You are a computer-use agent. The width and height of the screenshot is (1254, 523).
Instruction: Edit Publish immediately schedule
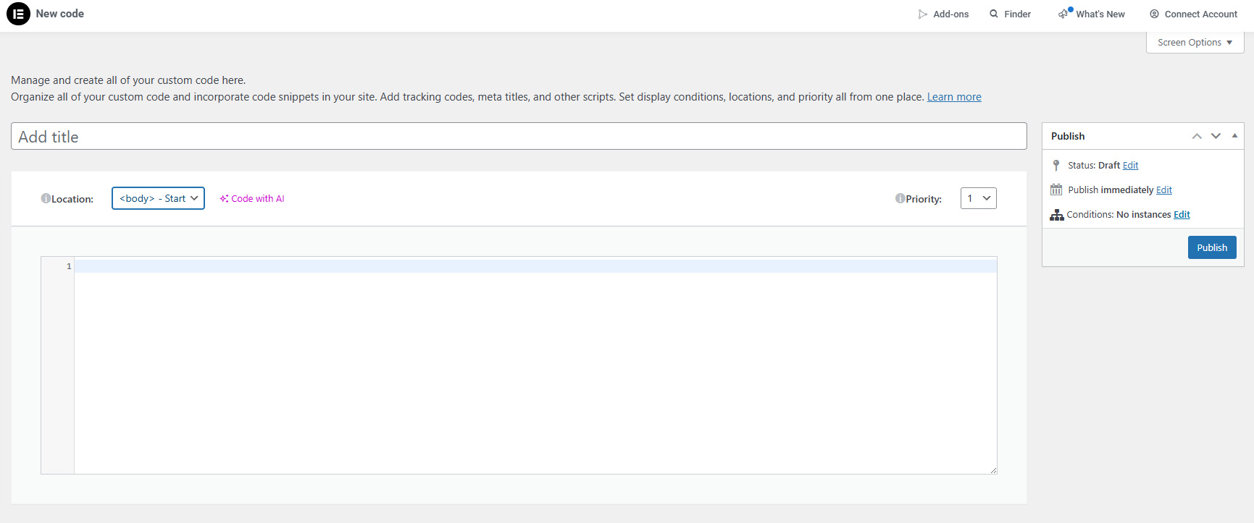click(1163, 190)
